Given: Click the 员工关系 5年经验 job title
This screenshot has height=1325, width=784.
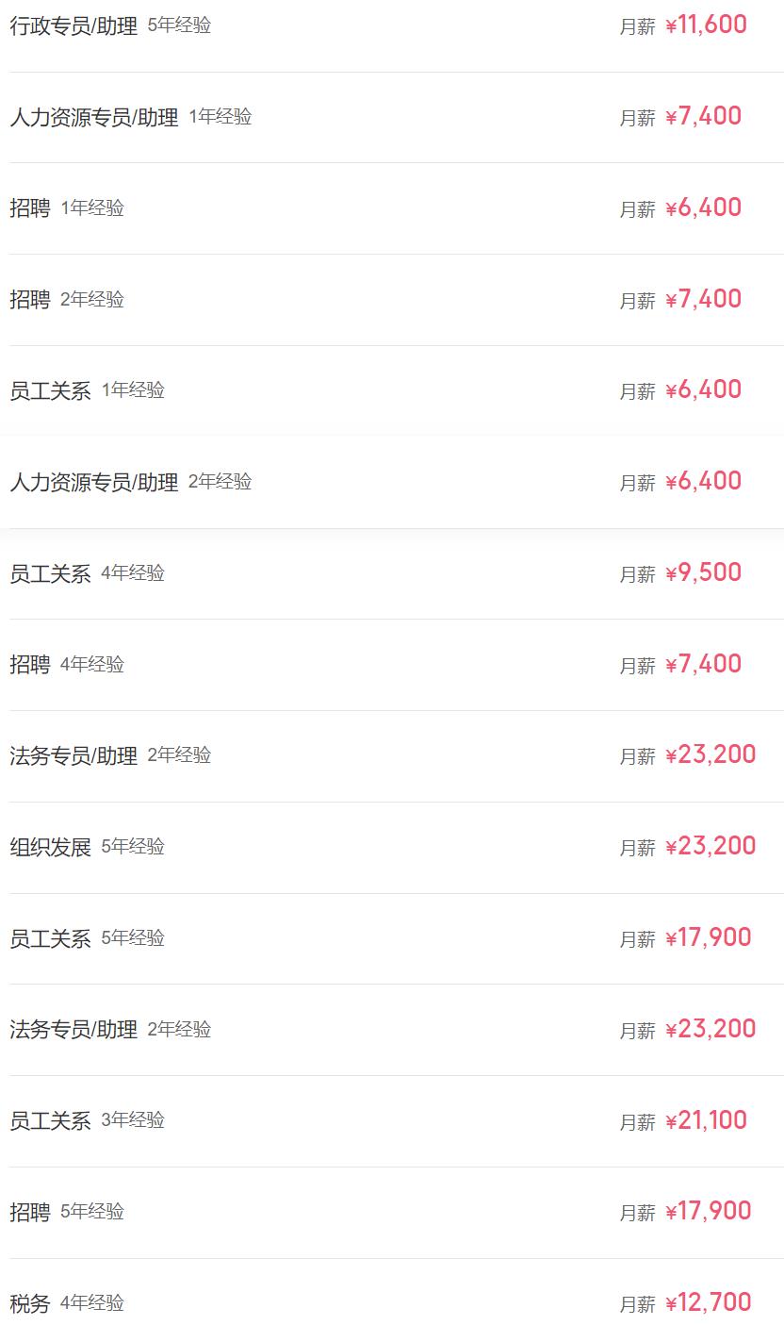Looking at the screenshot, I should click(50, 938).
